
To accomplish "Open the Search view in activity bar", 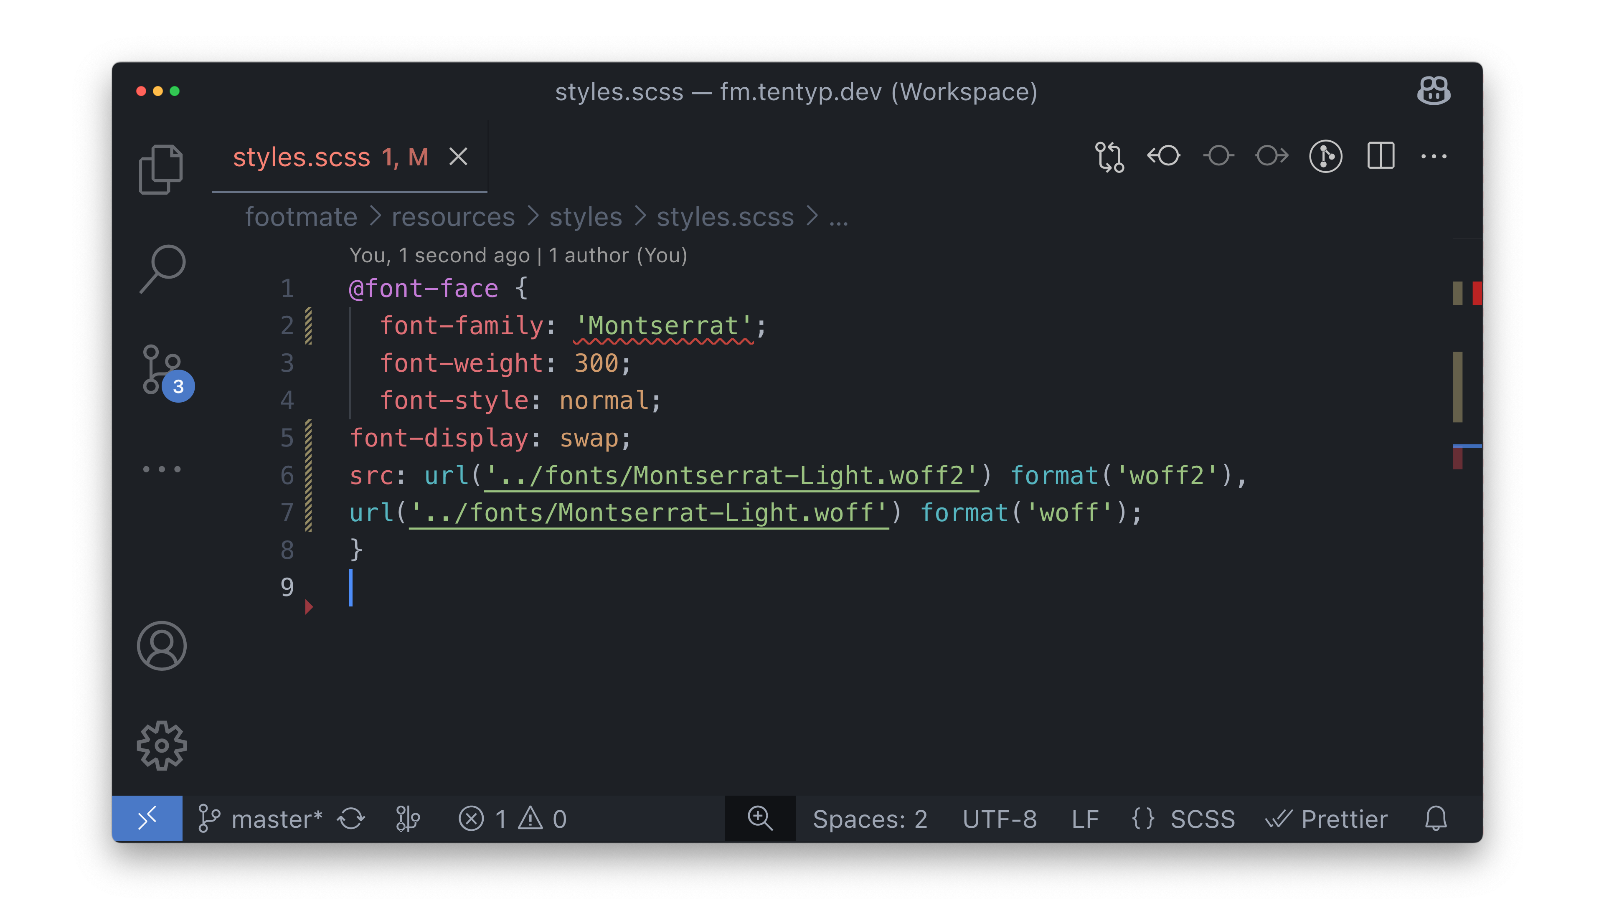I will pos(162,269).
